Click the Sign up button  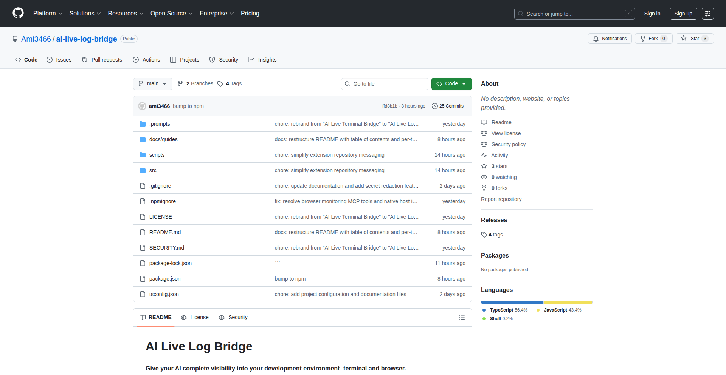683,14
